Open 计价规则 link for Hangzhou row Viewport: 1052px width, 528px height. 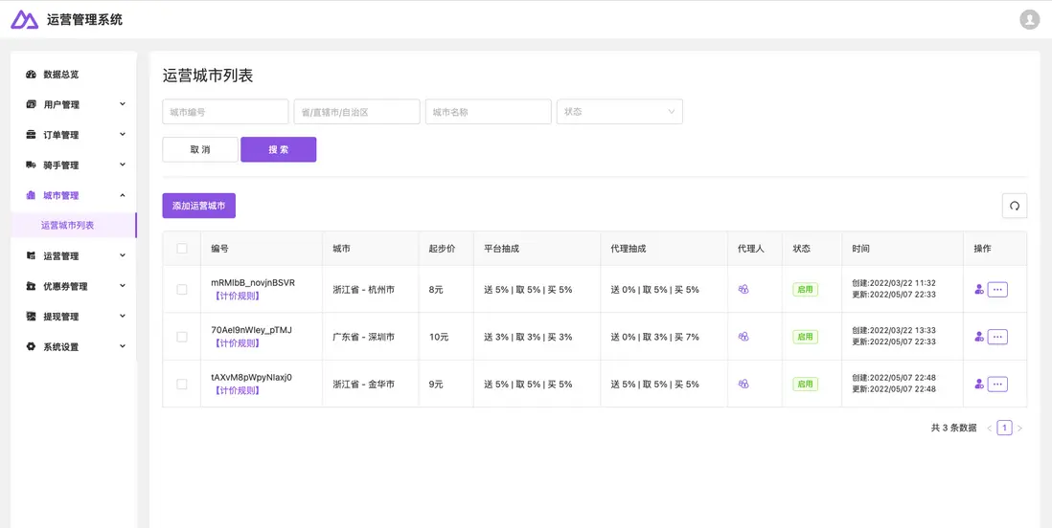[x=237, y=296]
